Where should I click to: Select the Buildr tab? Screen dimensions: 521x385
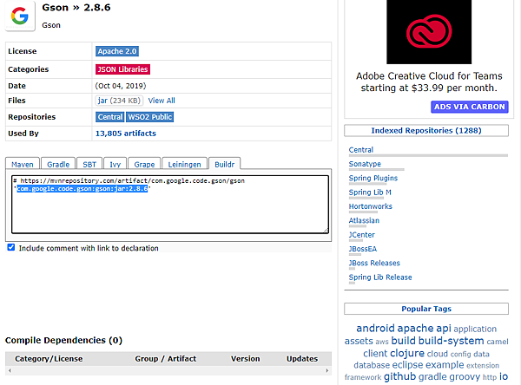pyautogui.click(x=225, y=164)
